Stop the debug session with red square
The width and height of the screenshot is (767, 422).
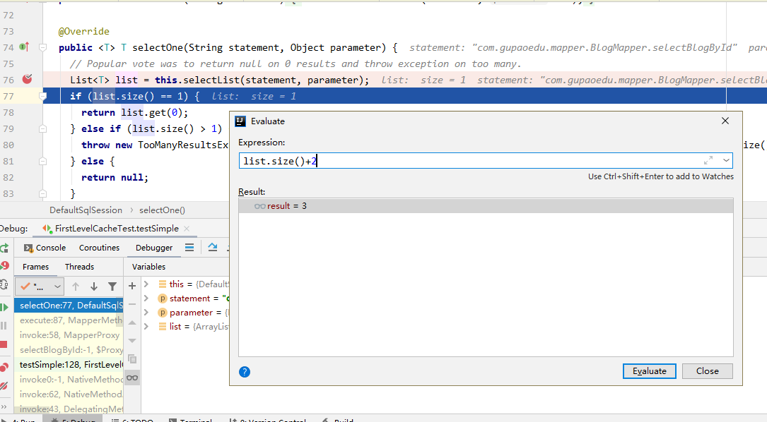click(4, 344)
